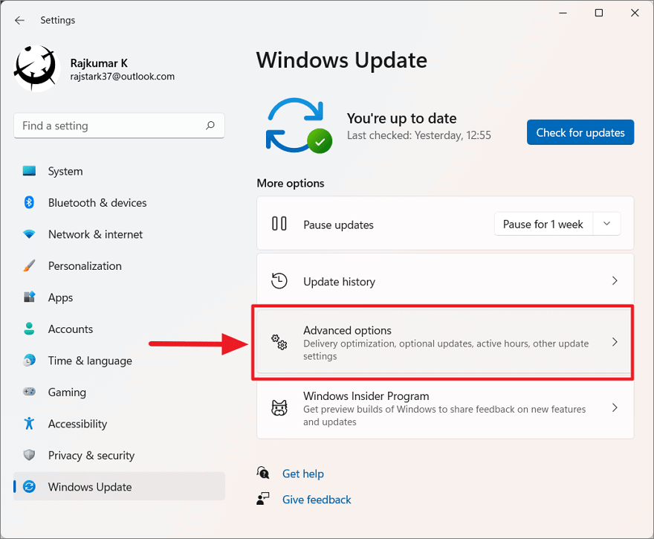Expand the pause duration dropdown arrow
Screen dimensions: 654x539
pyautogui.click(x=607, y=224)
